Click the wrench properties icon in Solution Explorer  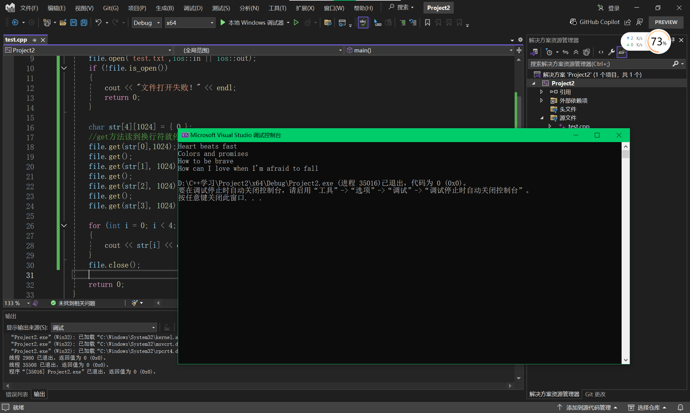pyautogui.click(x=611, y=52)
